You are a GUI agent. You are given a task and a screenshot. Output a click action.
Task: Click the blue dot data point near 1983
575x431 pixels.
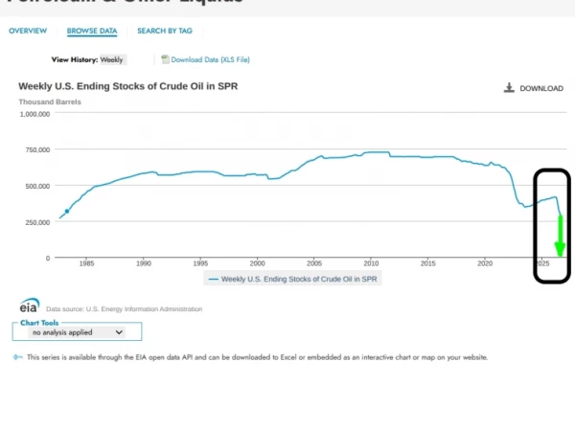[67, 212]
